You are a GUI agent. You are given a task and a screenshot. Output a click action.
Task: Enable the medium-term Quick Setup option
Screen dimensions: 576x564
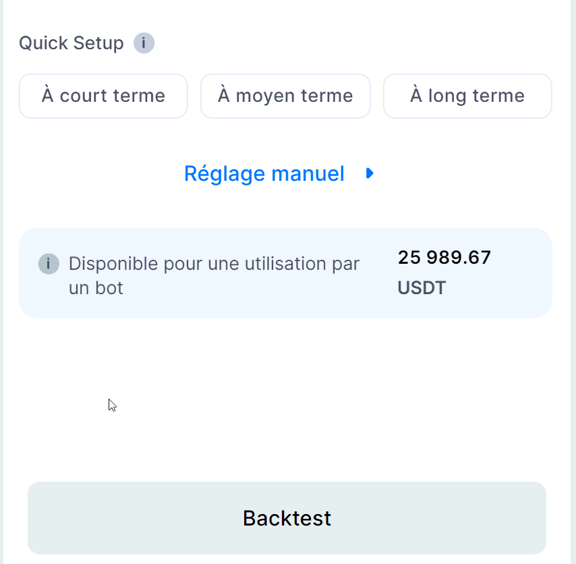point(285,96)
